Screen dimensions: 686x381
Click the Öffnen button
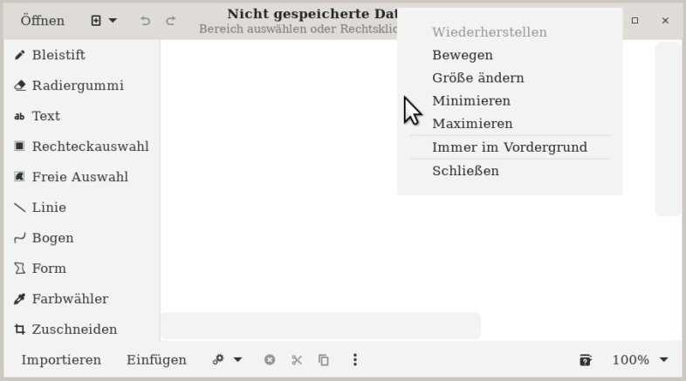point(42,20)
